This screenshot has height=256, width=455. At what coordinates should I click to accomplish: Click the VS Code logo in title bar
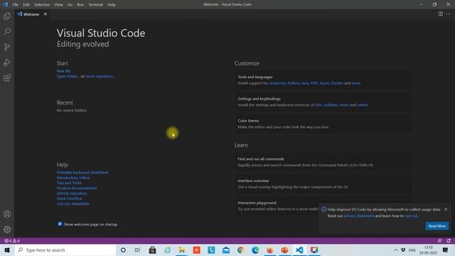(x=5, y=4)
